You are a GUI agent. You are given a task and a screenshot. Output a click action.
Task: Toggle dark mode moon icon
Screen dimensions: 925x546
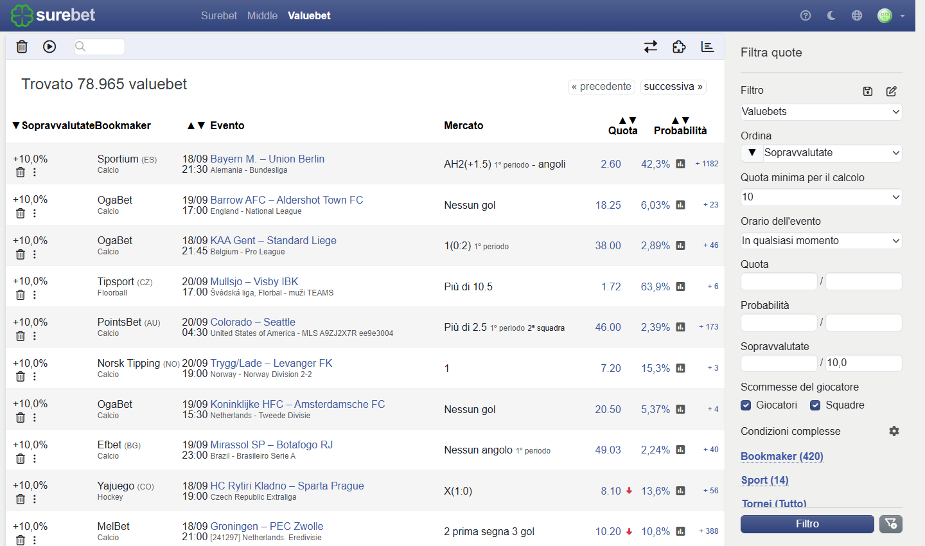(831, 15)
